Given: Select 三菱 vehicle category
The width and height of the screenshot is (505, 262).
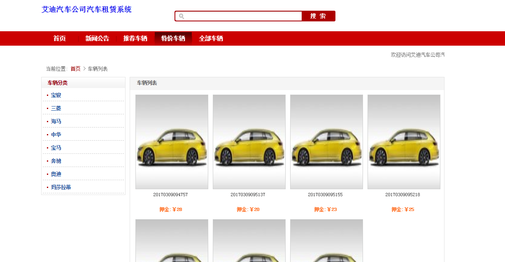Looking at the screenshot, I should pyautogui.click(x=56, y=108).
